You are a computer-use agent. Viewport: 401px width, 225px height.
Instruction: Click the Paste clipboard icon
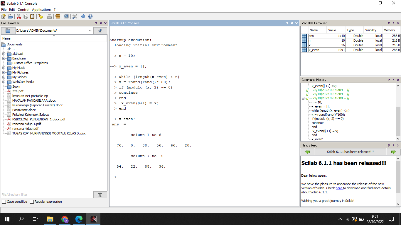(x=32, y=16)
